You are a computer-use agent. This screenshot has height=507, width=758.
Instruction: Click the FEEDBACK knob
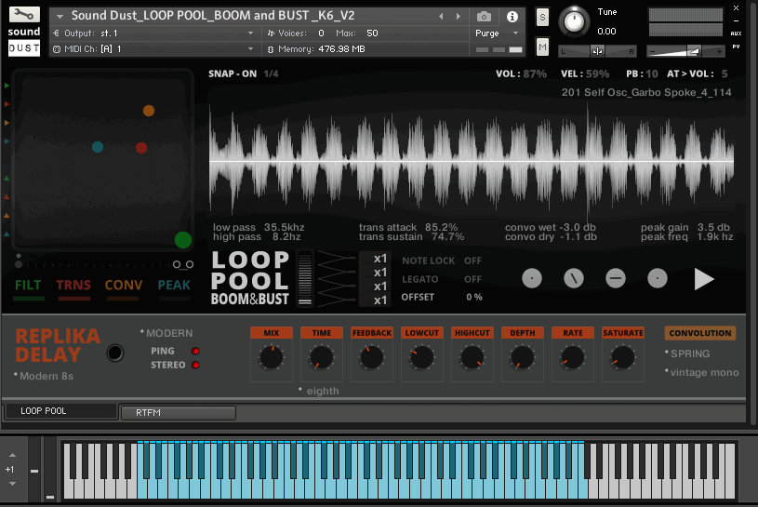point(372,358)
